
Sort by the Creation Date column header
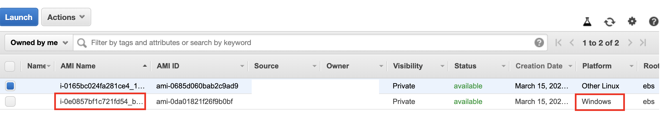coord(539,66)
